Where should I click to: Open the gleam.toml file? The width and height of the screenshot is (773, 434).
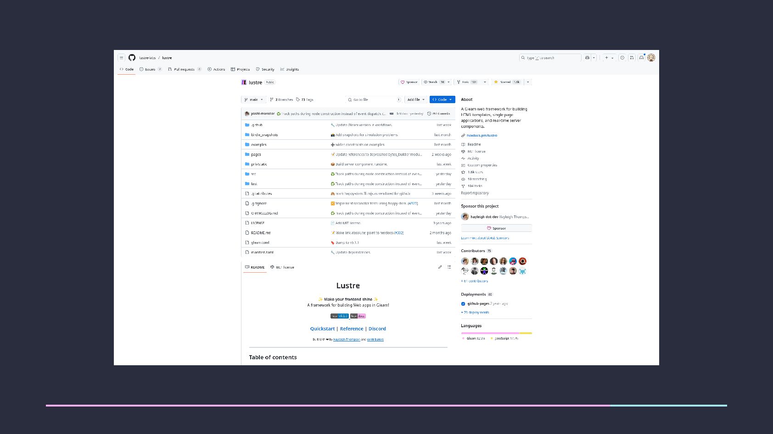click(x=260, y=243)
